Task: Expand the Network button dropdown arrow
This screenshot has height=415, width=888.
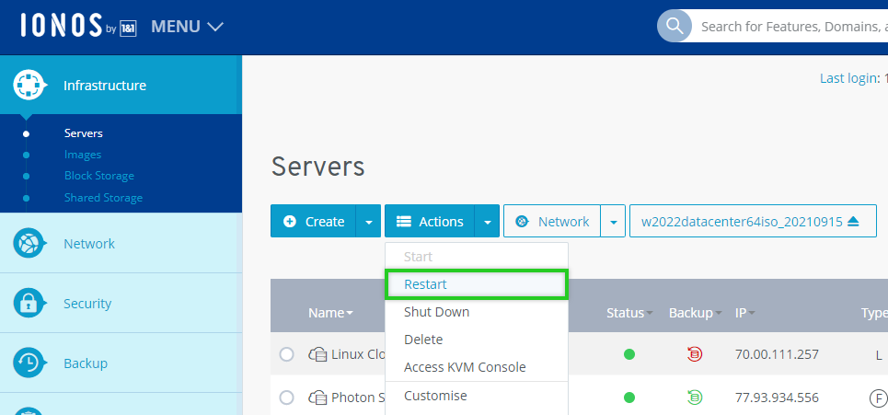Action: 613,222
